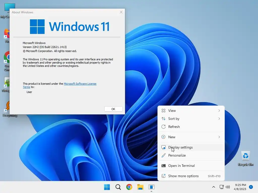This screenshot has width=258, height=193.
Task: Choose Personalize from the context menu
Action: pyautogui.click(x=191, y=155)
